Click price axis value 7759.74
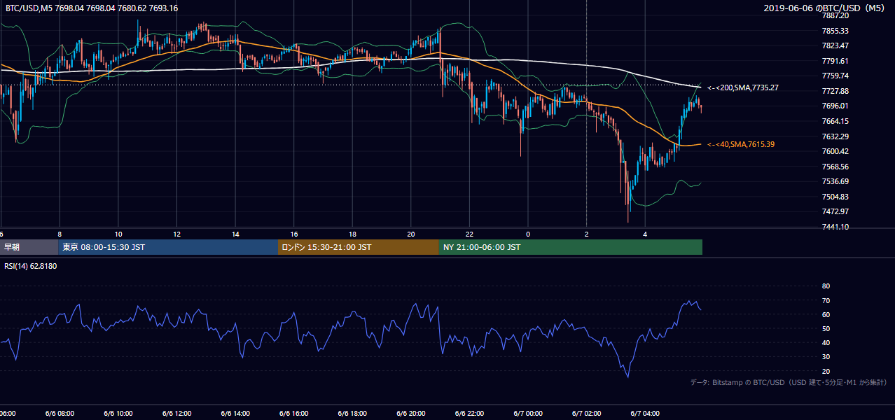Image resolution: width=895 pixels, height=420 pixels. (835, 76)
